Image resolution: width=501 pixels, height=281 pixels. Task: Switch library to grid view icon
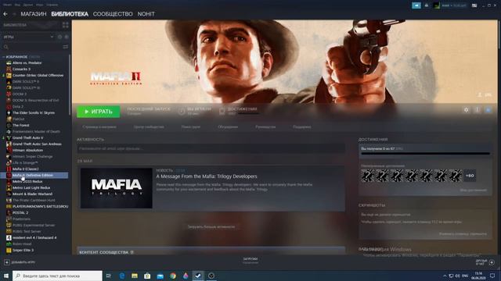[66, 25]
